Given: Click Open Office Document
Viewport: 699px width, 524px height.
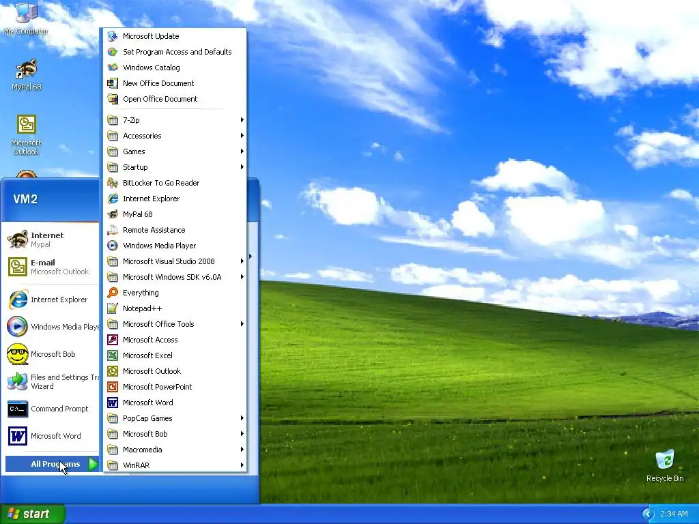Looking at the screenshot, I should [175, 99].
